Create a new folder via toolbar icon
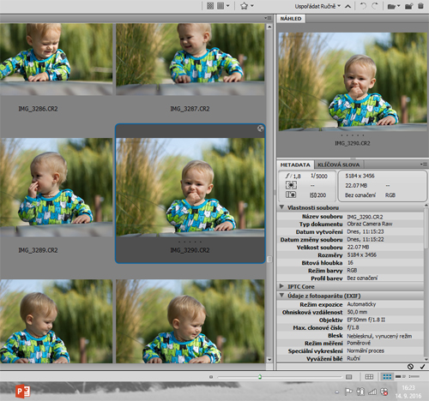The image size is (429, 401). [408, 6]
